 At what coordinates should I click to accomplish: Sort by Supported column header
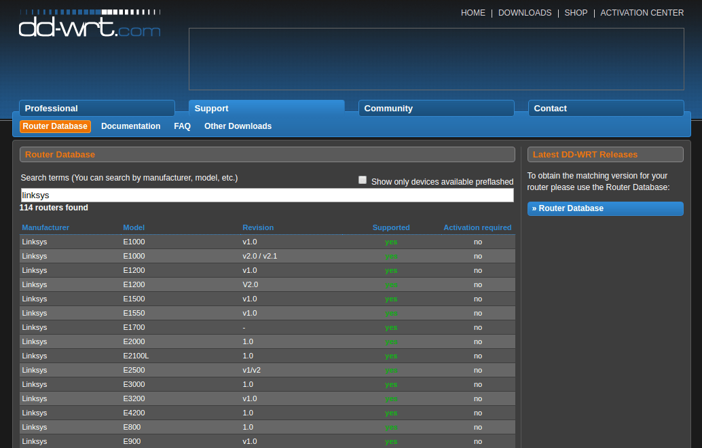[x=391, y=227]
